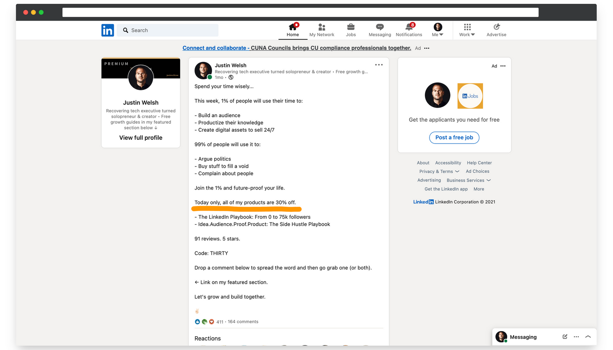Click the LinkedIn logo
613x350 pixels.
coord(108,30)
